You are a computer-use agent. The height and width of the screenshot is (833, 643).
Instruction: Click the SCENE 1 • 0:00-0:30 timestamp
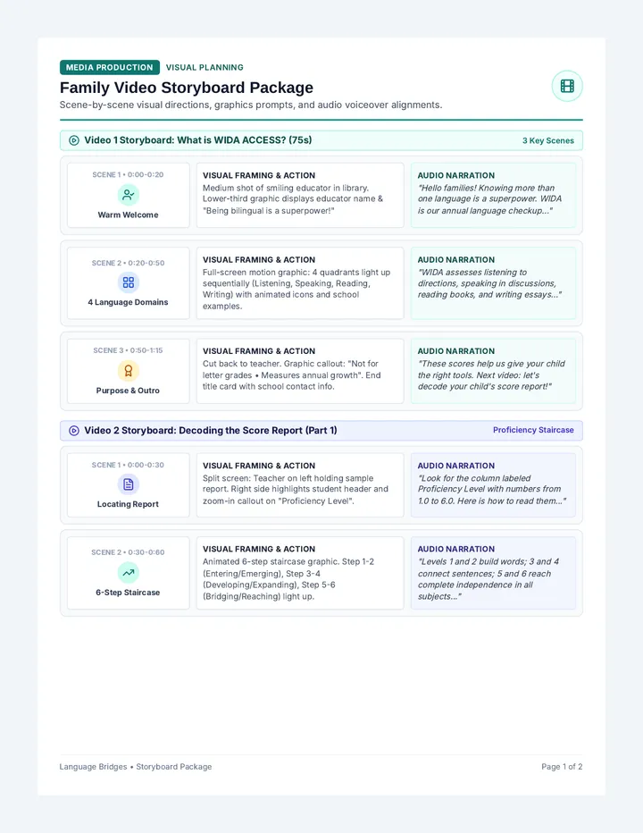tap(128, 465)
